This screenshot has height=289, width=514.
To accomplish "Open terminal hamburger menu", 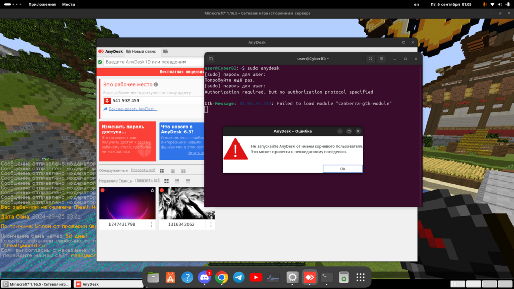I will click(381, 59).
